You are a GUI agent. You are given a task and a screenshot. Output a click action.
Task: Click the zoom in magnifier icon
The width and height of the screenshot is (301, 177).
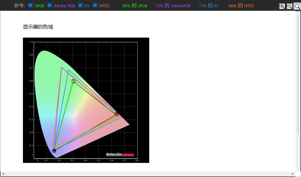(282, 6)
